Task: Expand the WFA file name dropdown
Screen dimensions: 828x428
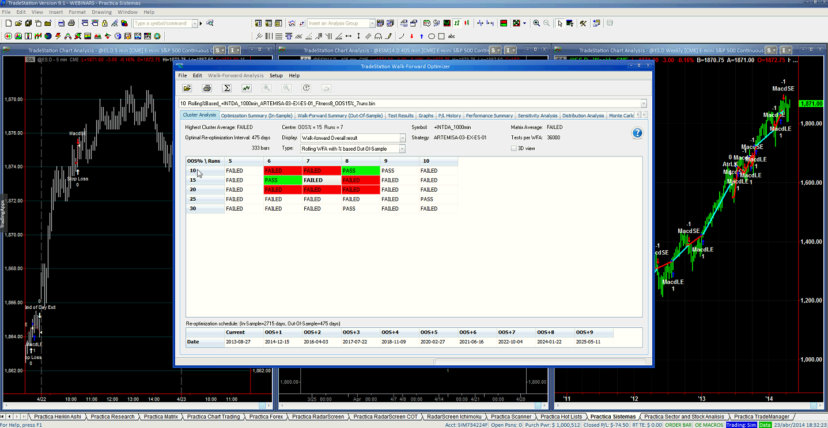Action: [x=644, y=104]
